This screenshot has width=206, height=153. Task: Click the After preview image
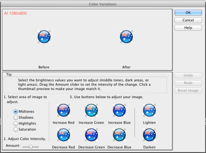point(126,37)
